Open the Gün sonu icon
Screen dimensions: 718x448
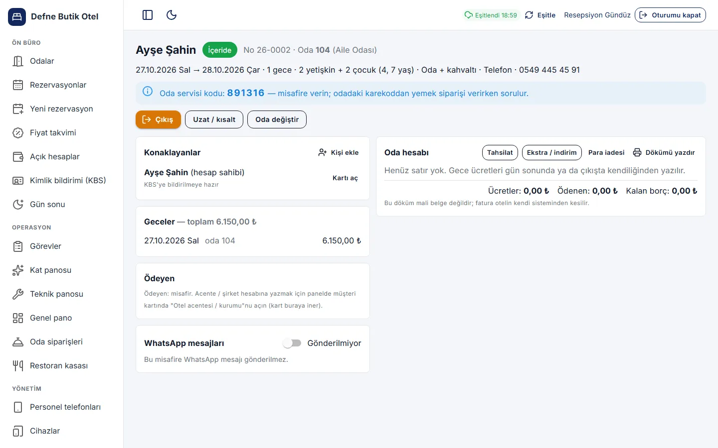pyautogui.click(x=18, y=205)
